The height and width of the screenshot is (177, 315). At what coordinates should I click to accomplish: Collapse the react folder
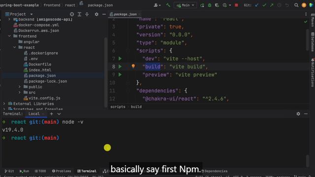coord(15,47)
